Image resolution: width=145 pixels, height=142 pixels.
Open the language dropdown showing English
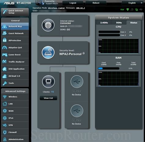pos(132,3)
